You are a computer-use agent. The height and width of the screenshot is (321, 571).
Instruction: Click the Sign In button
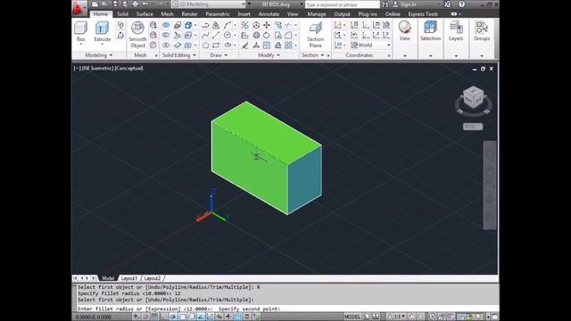point(404,4)
